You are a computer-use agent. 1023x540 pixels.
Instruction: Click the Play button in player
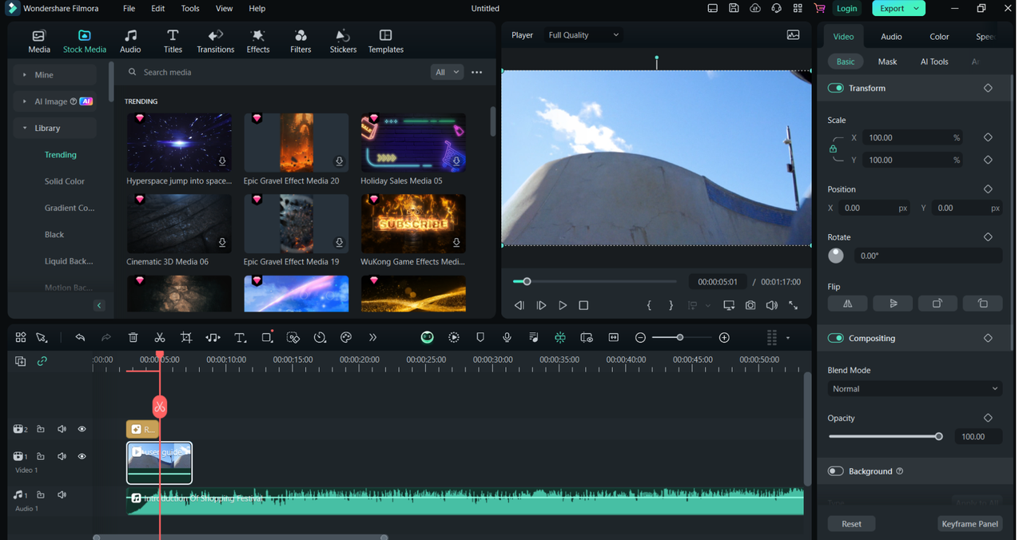pos(563,305)
